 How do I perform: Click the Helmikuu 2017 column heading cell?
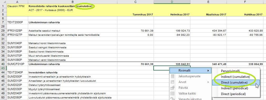[x=172, y=15]
